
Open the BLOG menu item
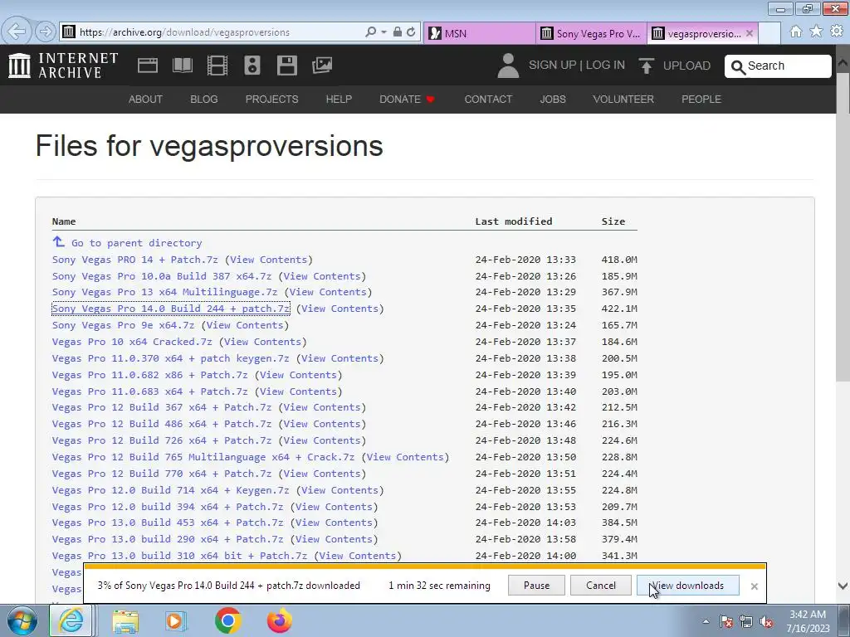[x=204, y=100]
